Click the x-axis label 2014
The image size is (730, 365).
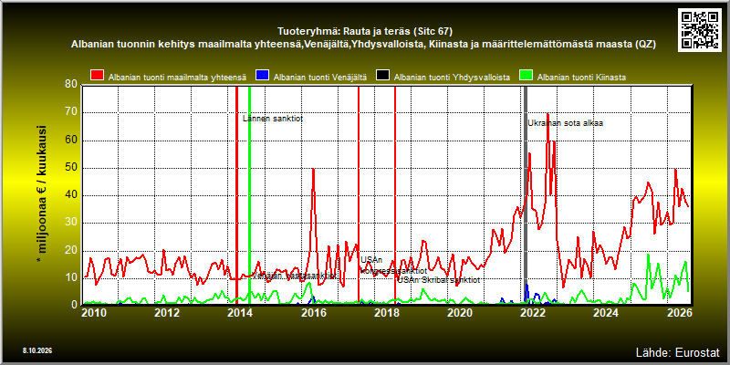point(240,312)
